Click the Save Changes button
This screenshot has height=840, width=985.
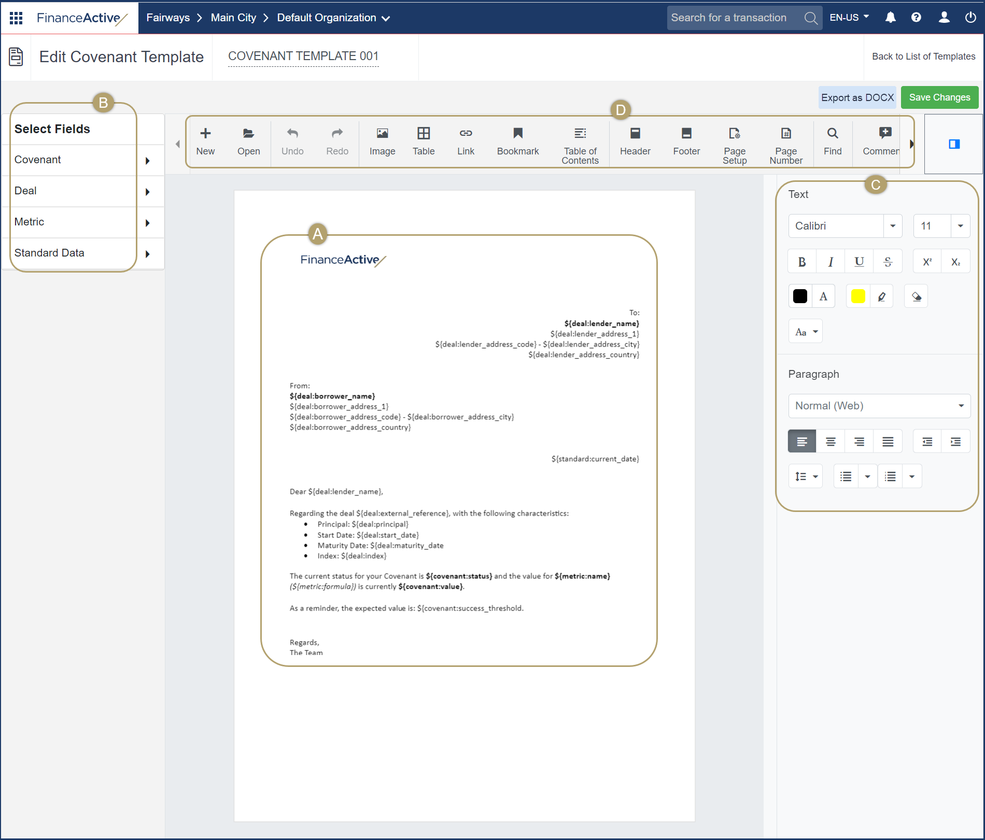tap(939, 97)
